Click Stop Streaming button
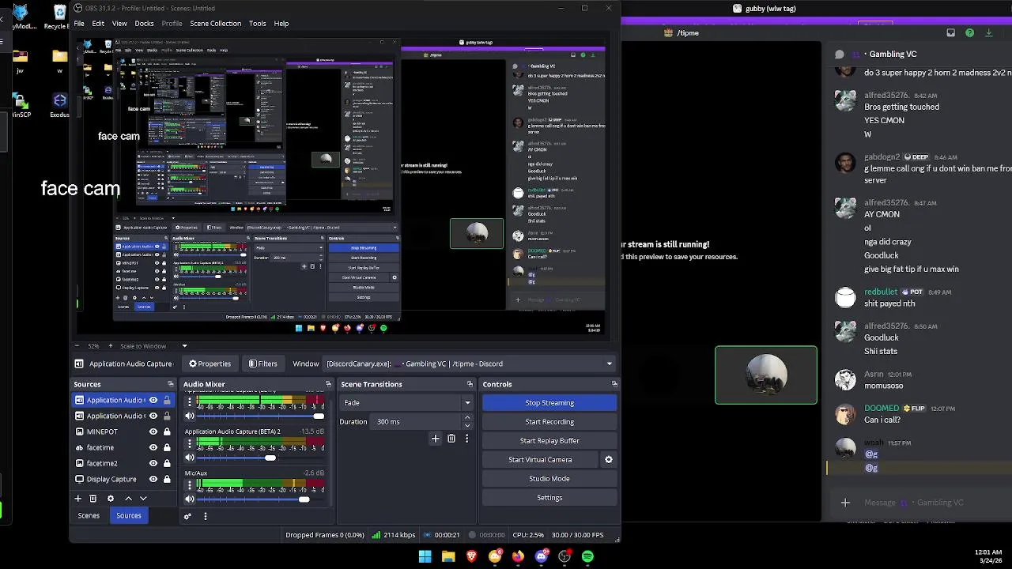 [x=549, y=403]
